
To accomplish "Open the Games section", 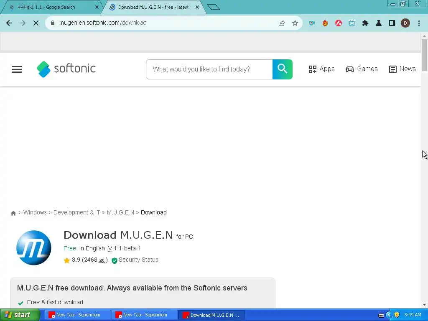I will pos(362,69).
